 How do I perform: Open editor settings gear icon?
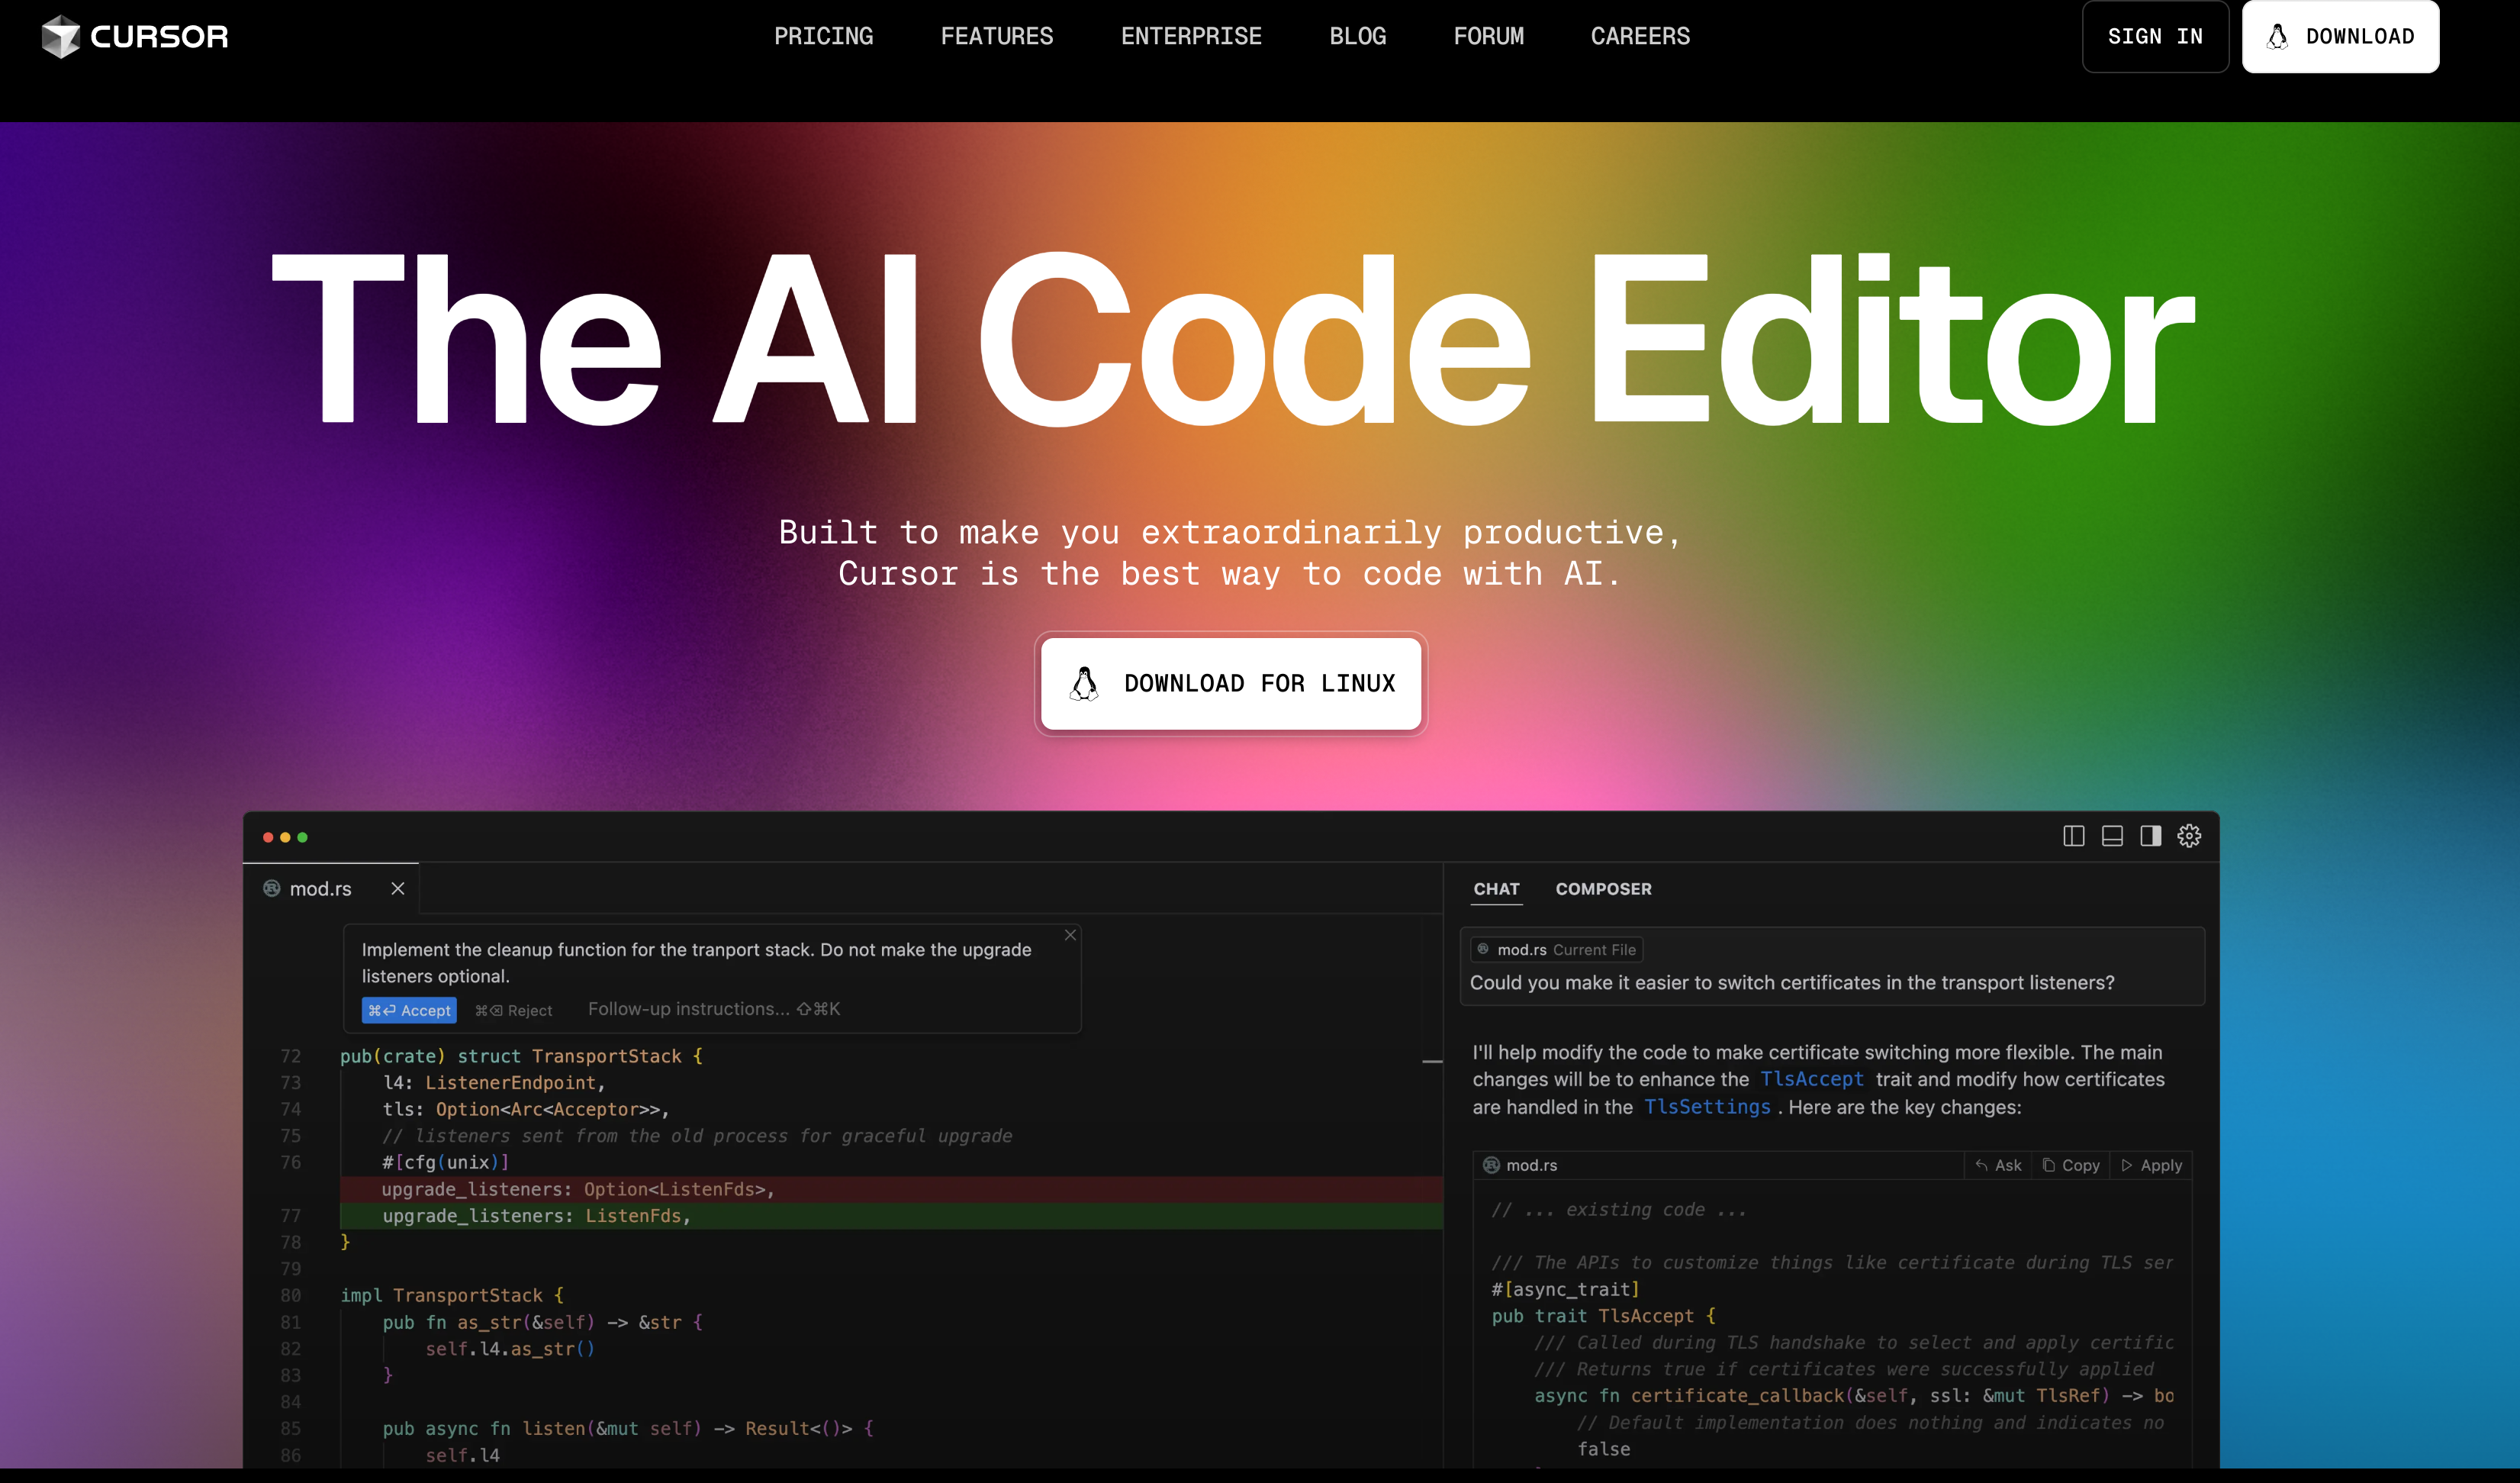pos(2189,837)
